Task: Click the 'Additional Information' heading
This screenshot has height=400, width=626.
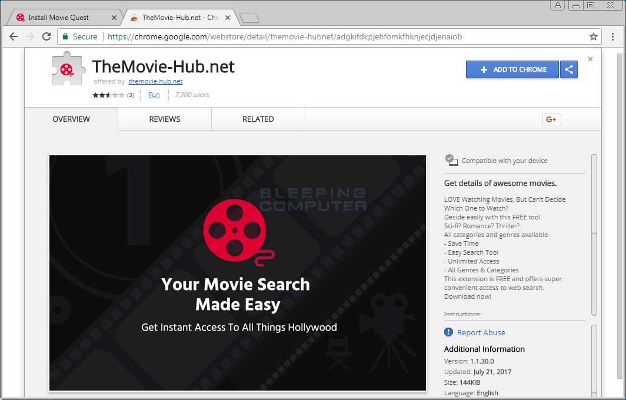Action: tap(484, 349)
